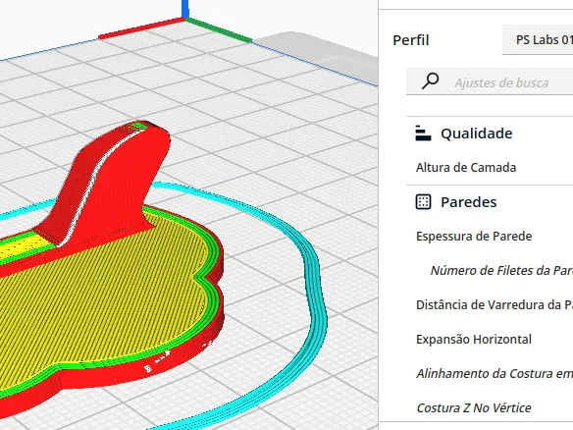Click the magnifier icon in the settings search
Screen dimensions: 573x430
tap(430, 81)
